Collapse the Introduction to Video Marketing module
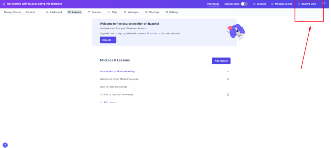The height and width of the screenshot is (148, 331). pyautogui.click(x=228, y=71)
